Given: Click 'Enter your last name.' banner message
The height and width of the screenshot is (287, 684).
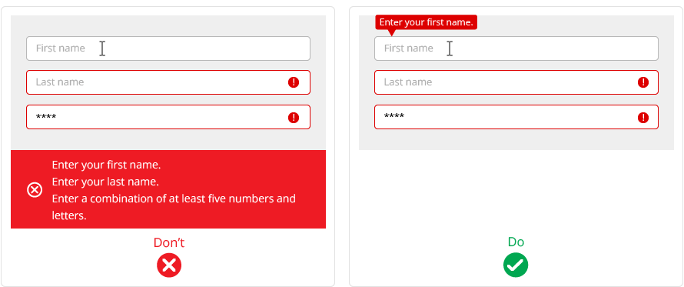Looking at the screenshot, I should pyautogui.click(x=105, y=182).
